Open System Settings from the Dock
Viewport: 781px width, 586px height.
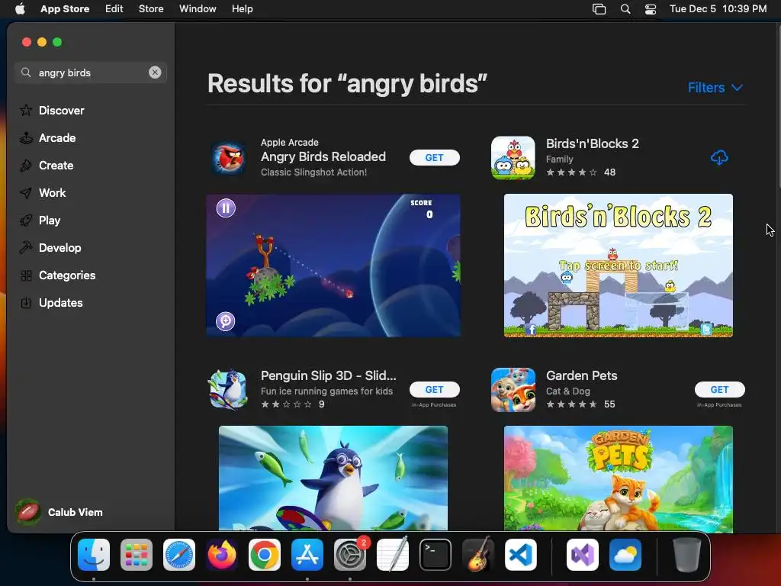(350, 555)
